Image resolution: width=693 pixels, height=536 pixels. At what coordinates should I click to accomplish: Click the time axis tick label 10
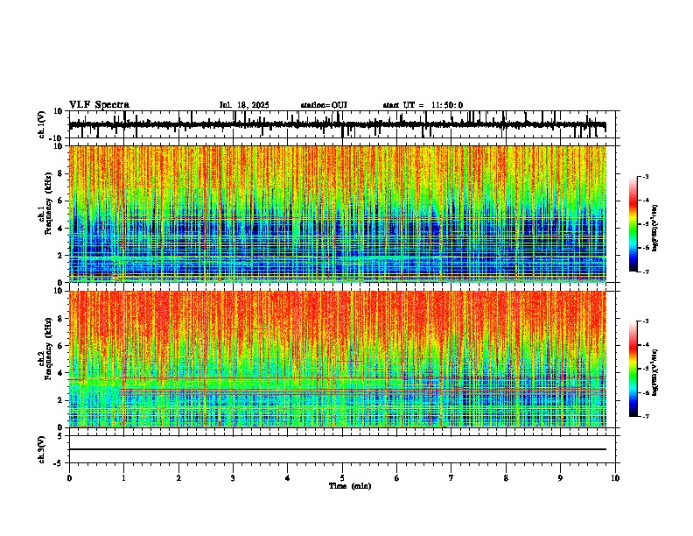click(615, 478)
